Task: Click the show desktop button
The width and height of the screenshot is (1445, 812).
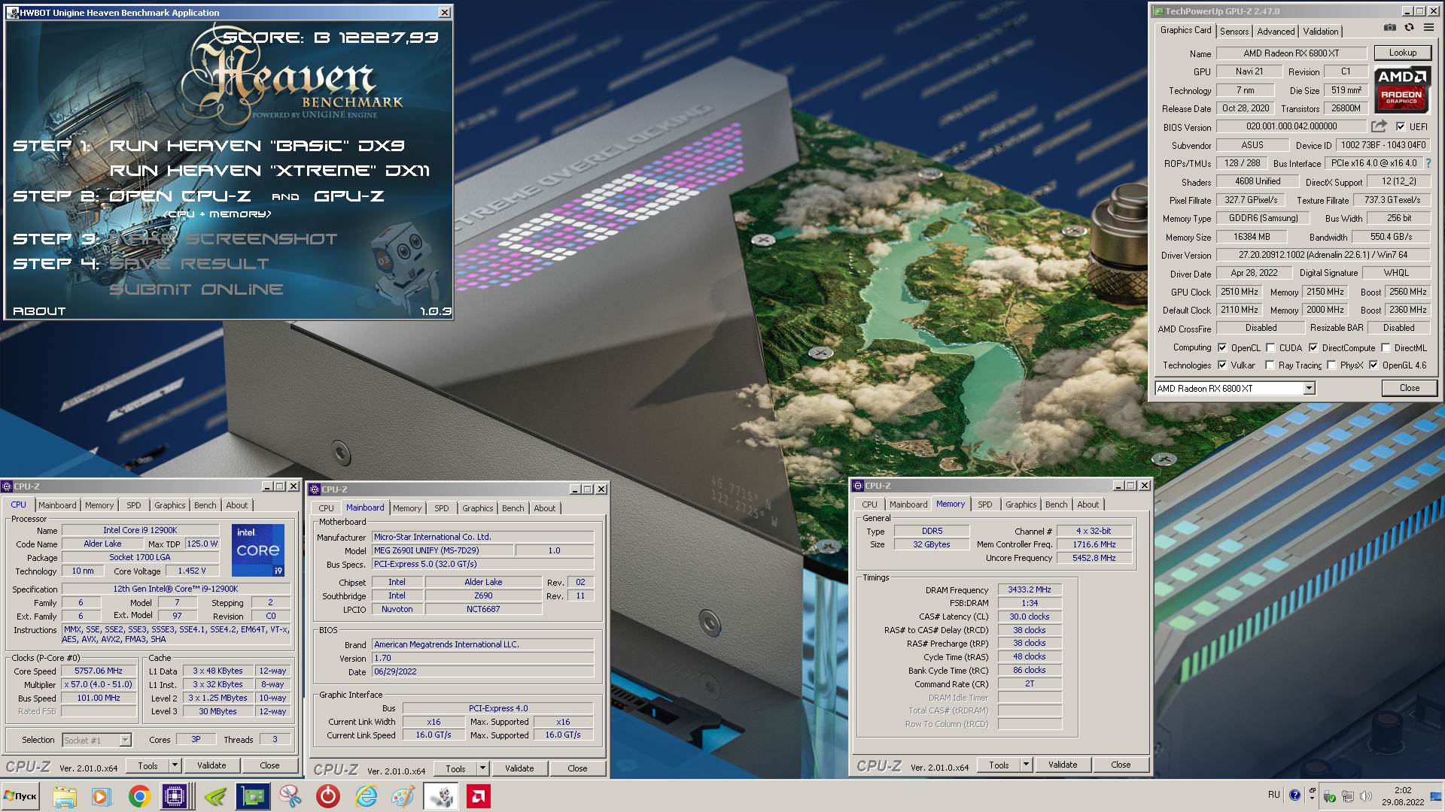Action: (x=1437, y=796)
